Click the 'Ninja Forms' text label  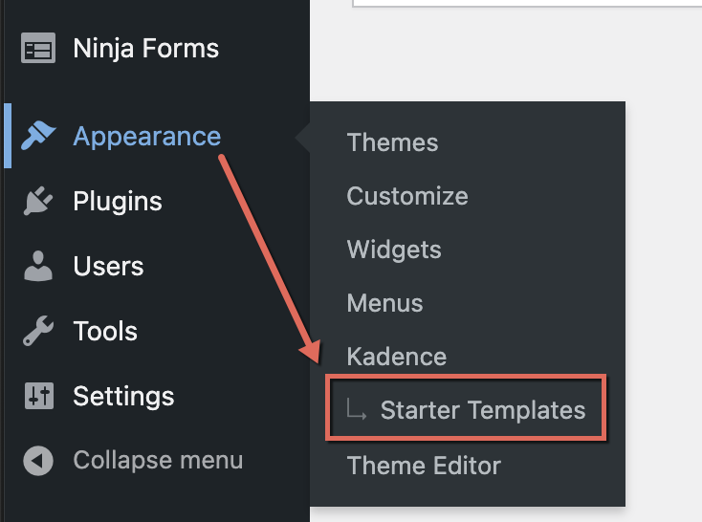click(x=145, y=49)
